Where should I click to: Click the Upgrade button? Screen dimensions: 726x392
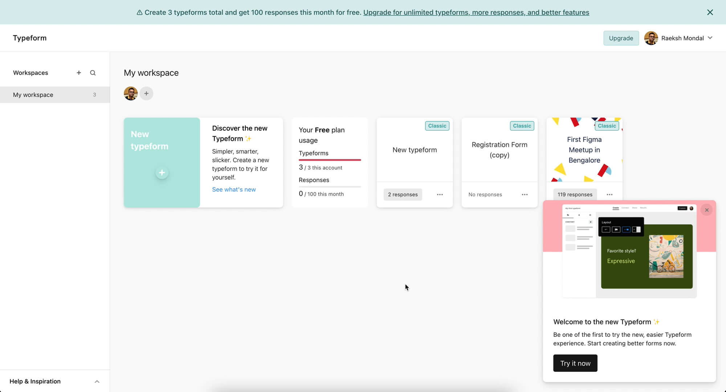pos(621,38)
